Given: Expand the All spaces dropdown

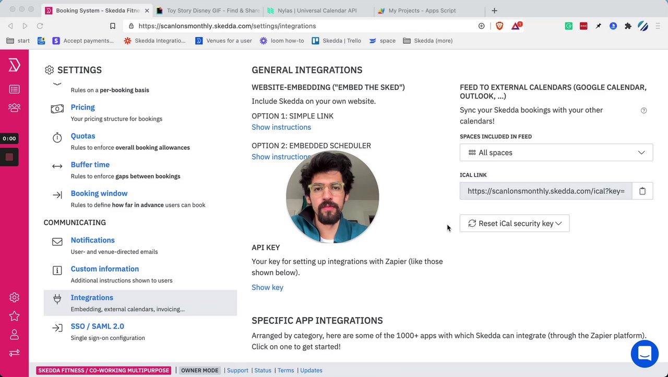Looking at the screenshot, I should 556,153.
